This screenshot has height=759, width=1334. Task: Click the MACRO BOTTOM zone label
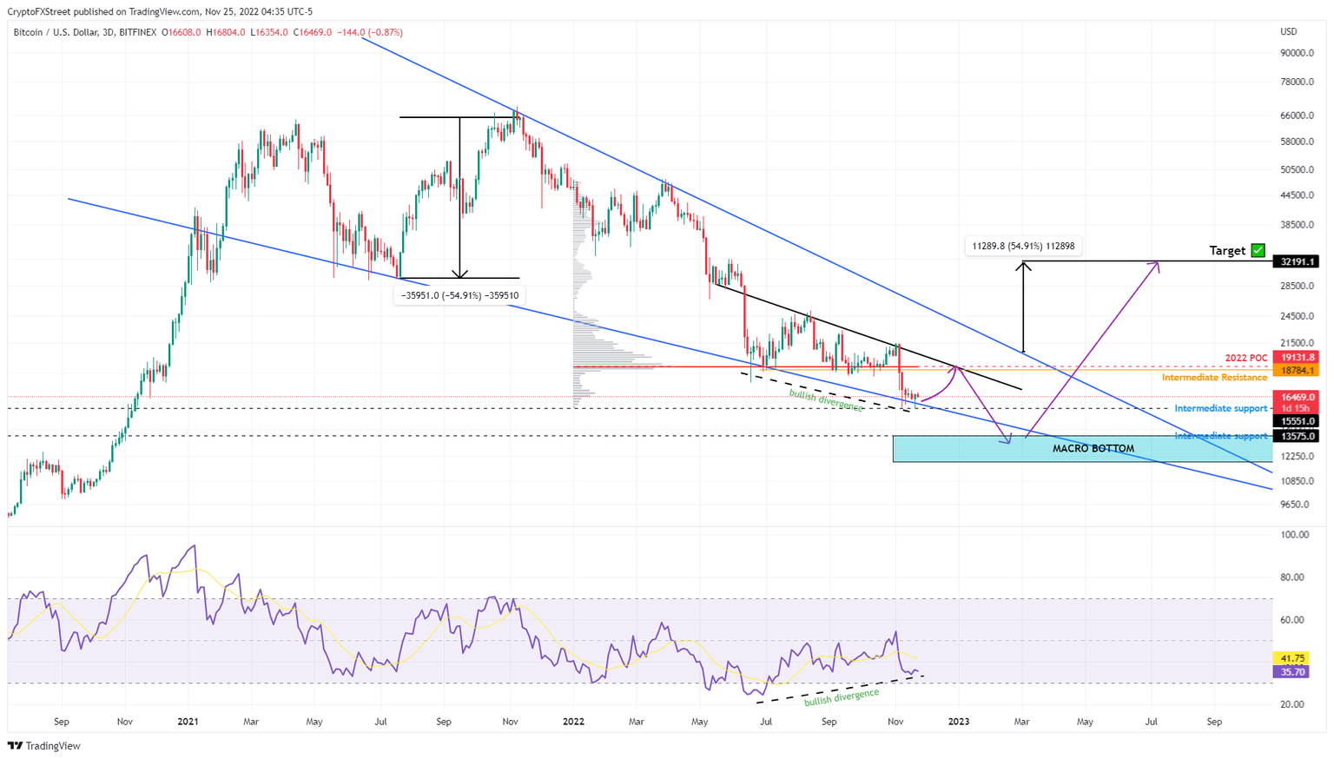(x=1093, y=449)
